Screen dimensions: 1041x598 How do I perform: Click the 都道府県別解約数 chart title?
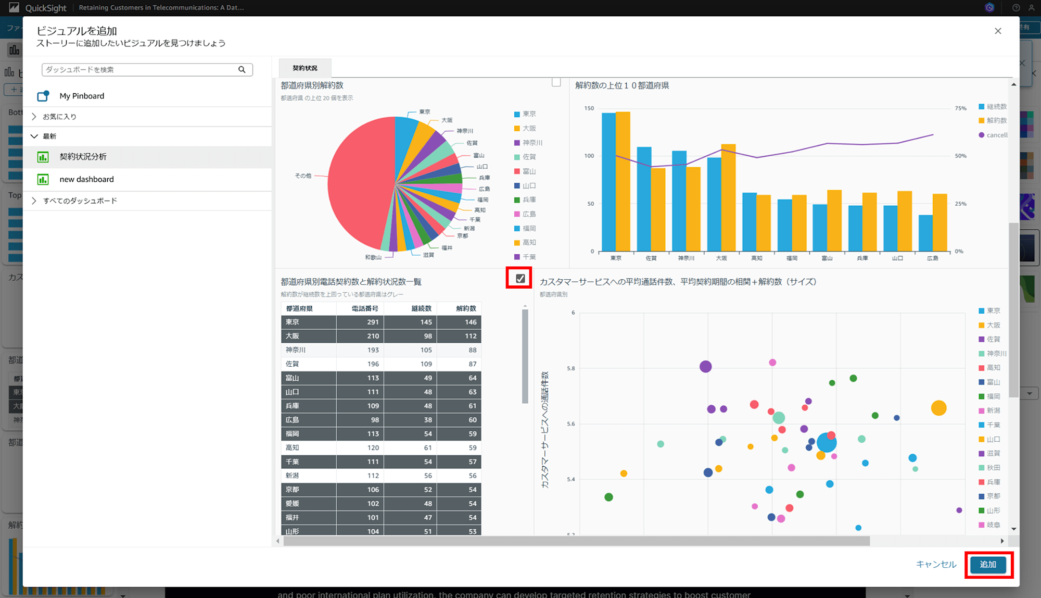[x=312, y=85]
